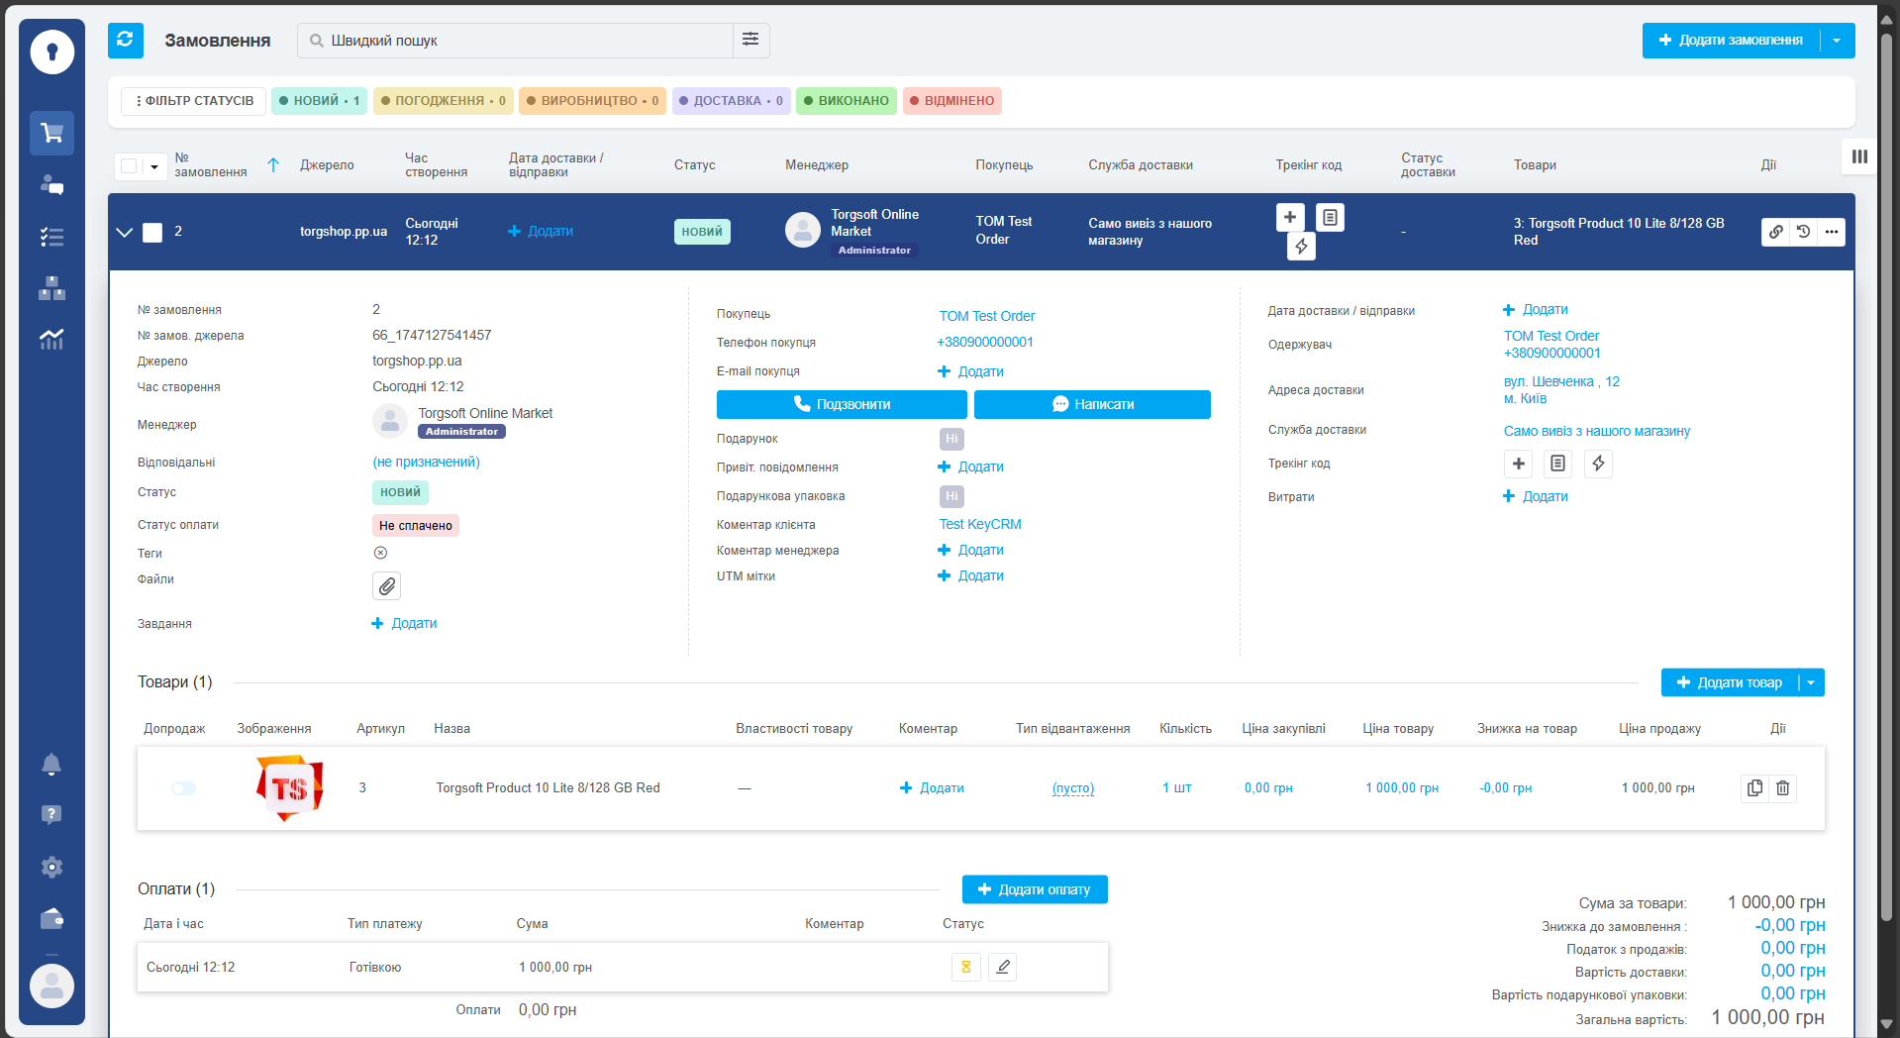Click the lightning icon in Трекінг код details
The width and height of the screenshot is (1900, 1038).
pos(1598,464)
